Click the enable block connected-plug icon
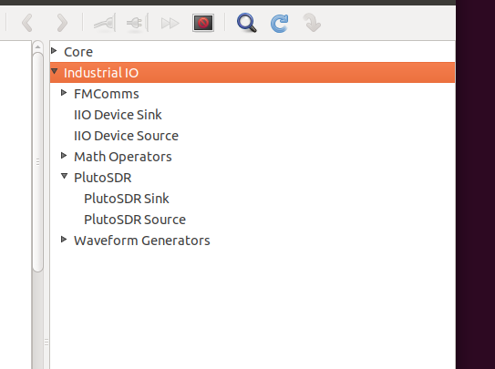The height and width of the screenshot is (369, 495). click(x=105, y=23)
